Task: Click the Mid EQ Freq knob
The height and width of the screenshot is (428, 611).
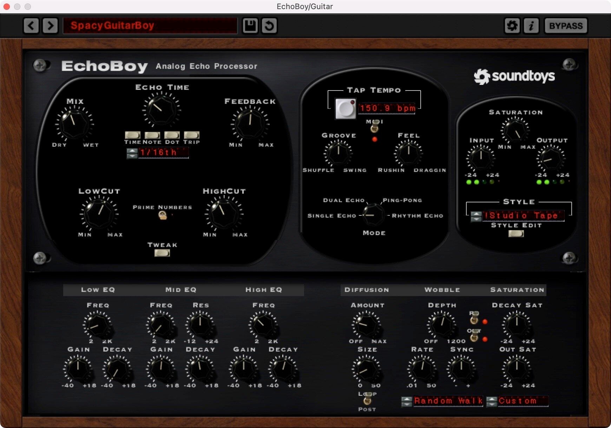Action: pyautogui.click(x=160, y=325)
